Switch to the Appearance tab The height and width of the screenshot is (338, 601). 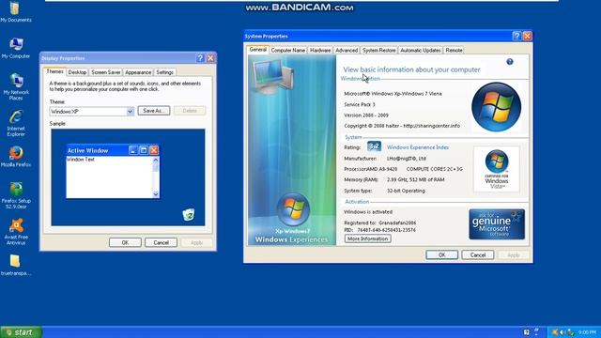point(138,72)
